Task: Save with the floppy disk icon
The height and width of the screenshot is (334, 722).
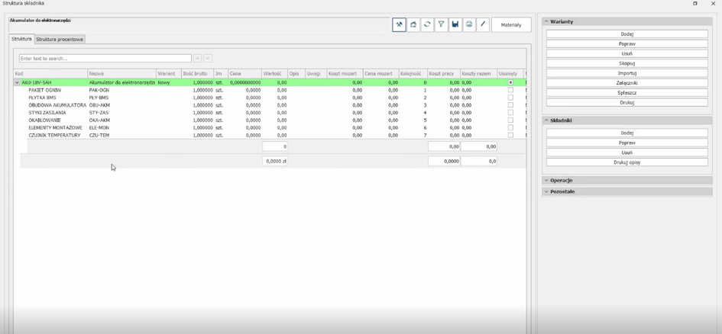Action: [x=455, y=25]
